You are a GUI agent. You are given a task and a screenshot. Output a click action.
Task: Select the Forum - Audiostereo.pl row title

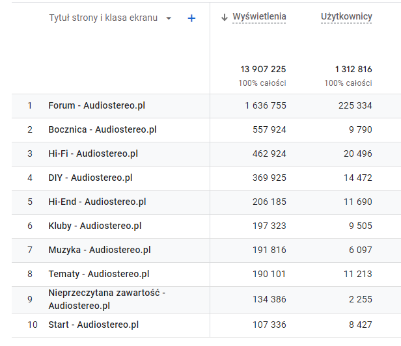96,105
